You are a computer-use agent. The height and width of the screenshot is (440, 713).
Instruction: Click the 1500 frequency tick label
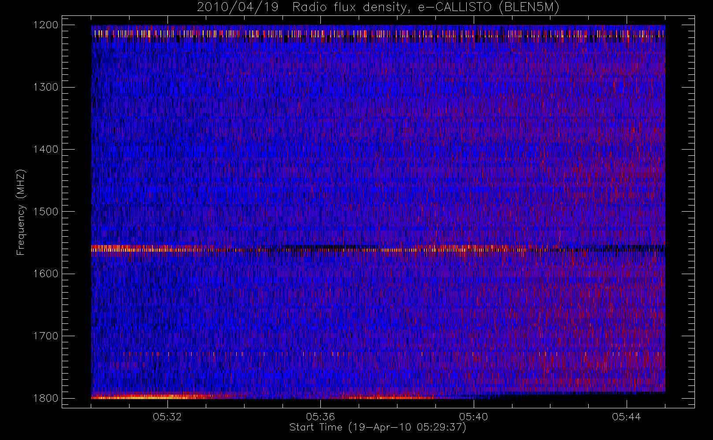tap(46, 212)
